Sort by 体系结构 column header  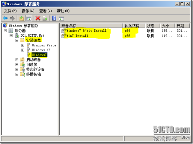pyautogui.click(x=134, y=26)
